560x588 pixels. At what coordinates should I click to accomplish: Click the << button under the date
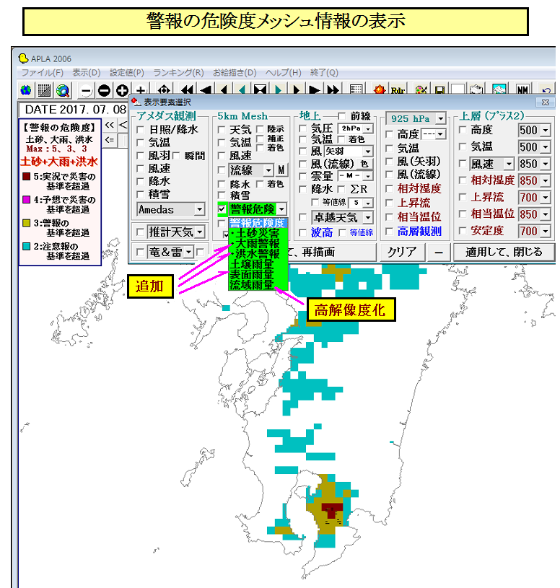[110, 125]
